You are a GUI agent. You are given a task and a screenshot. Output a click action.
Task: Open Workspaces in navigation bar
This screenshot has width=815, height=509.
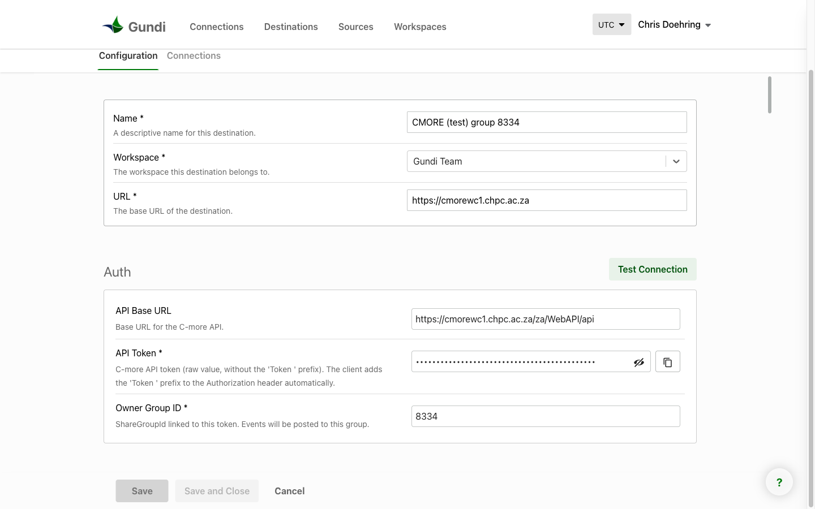click(x=420, y=27)
